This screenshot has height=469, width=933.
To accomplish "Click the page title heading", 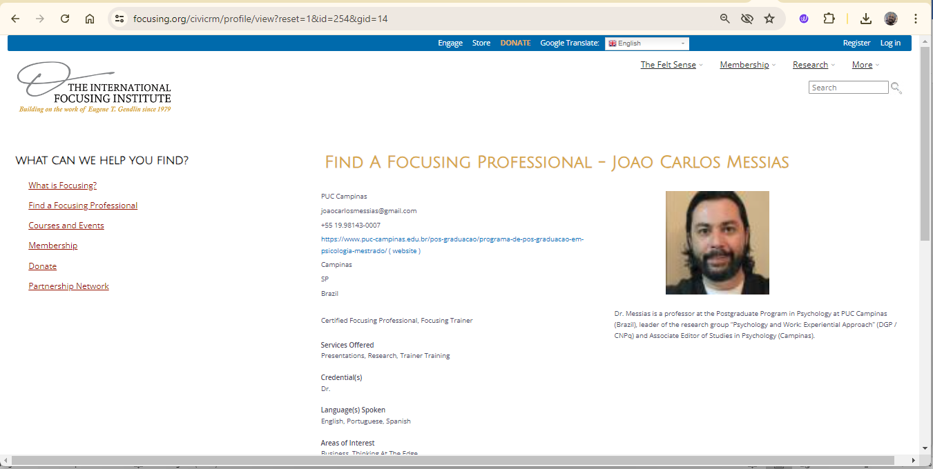I will (557, 163).
